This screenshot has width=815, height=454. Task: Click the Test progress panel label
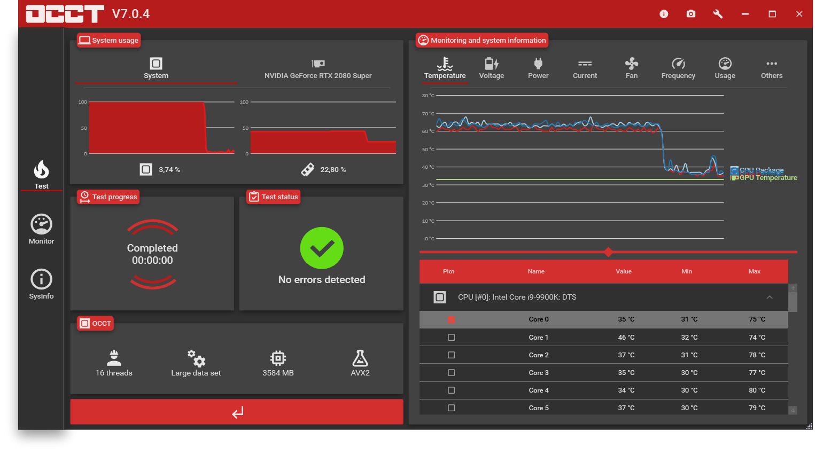click(x=108, y=197)
